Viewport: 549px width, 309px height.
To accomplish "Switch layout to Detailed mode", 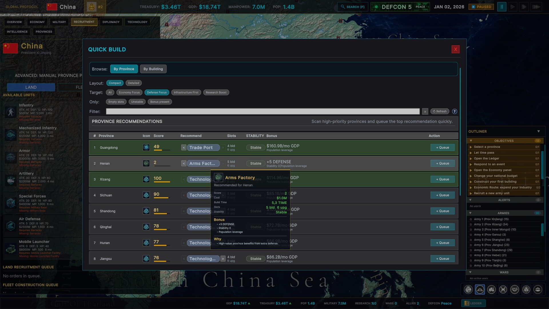I will (x=134, y=83).
